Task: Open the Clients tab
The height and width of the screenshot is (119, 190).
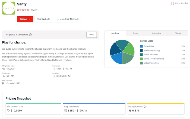Action: 178,33
